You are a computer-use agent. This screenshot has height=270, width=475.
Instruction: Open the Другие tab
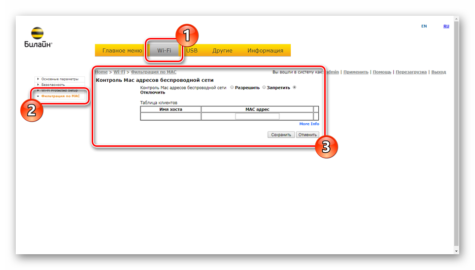point(222,50)
